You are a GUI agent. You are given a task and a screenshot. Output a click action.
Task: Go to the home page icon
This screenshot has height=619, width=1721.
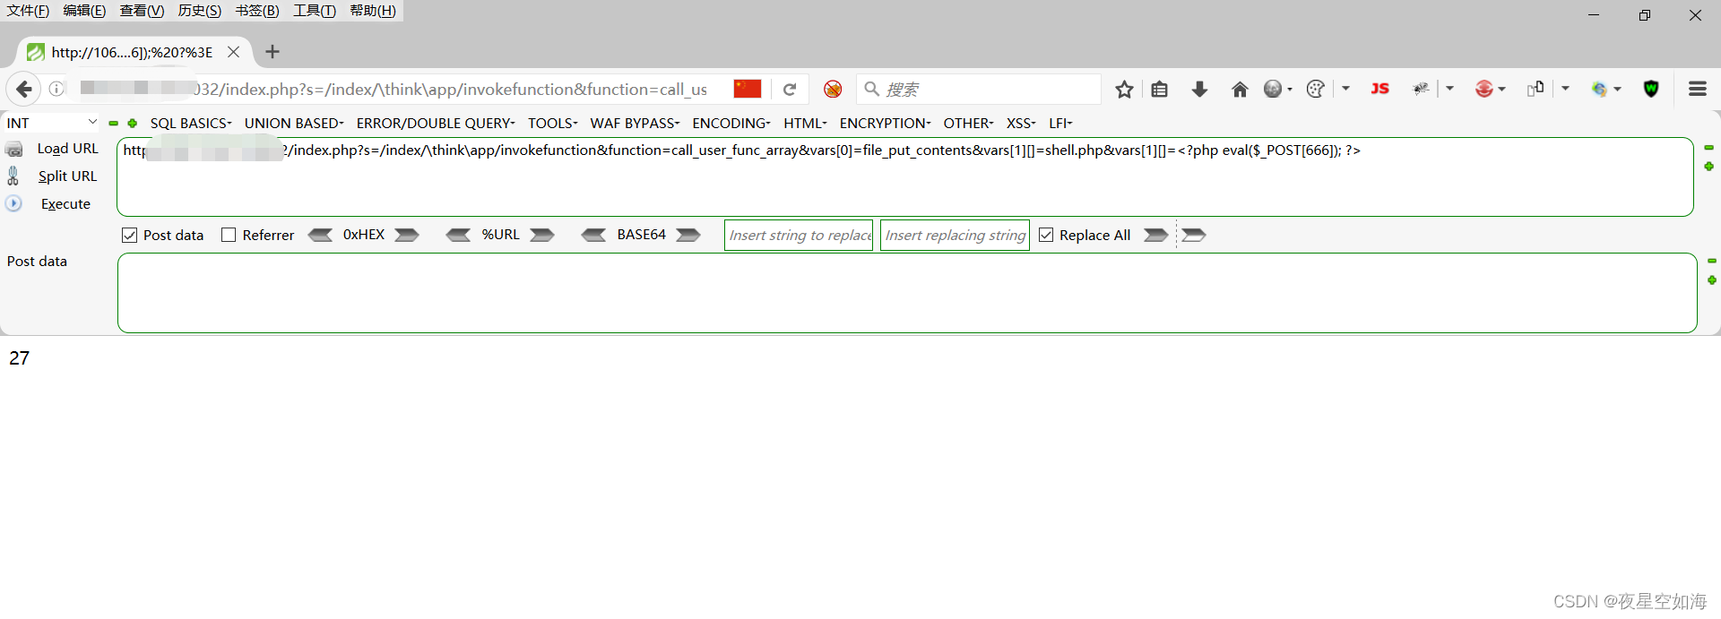tap(1240, 89)
